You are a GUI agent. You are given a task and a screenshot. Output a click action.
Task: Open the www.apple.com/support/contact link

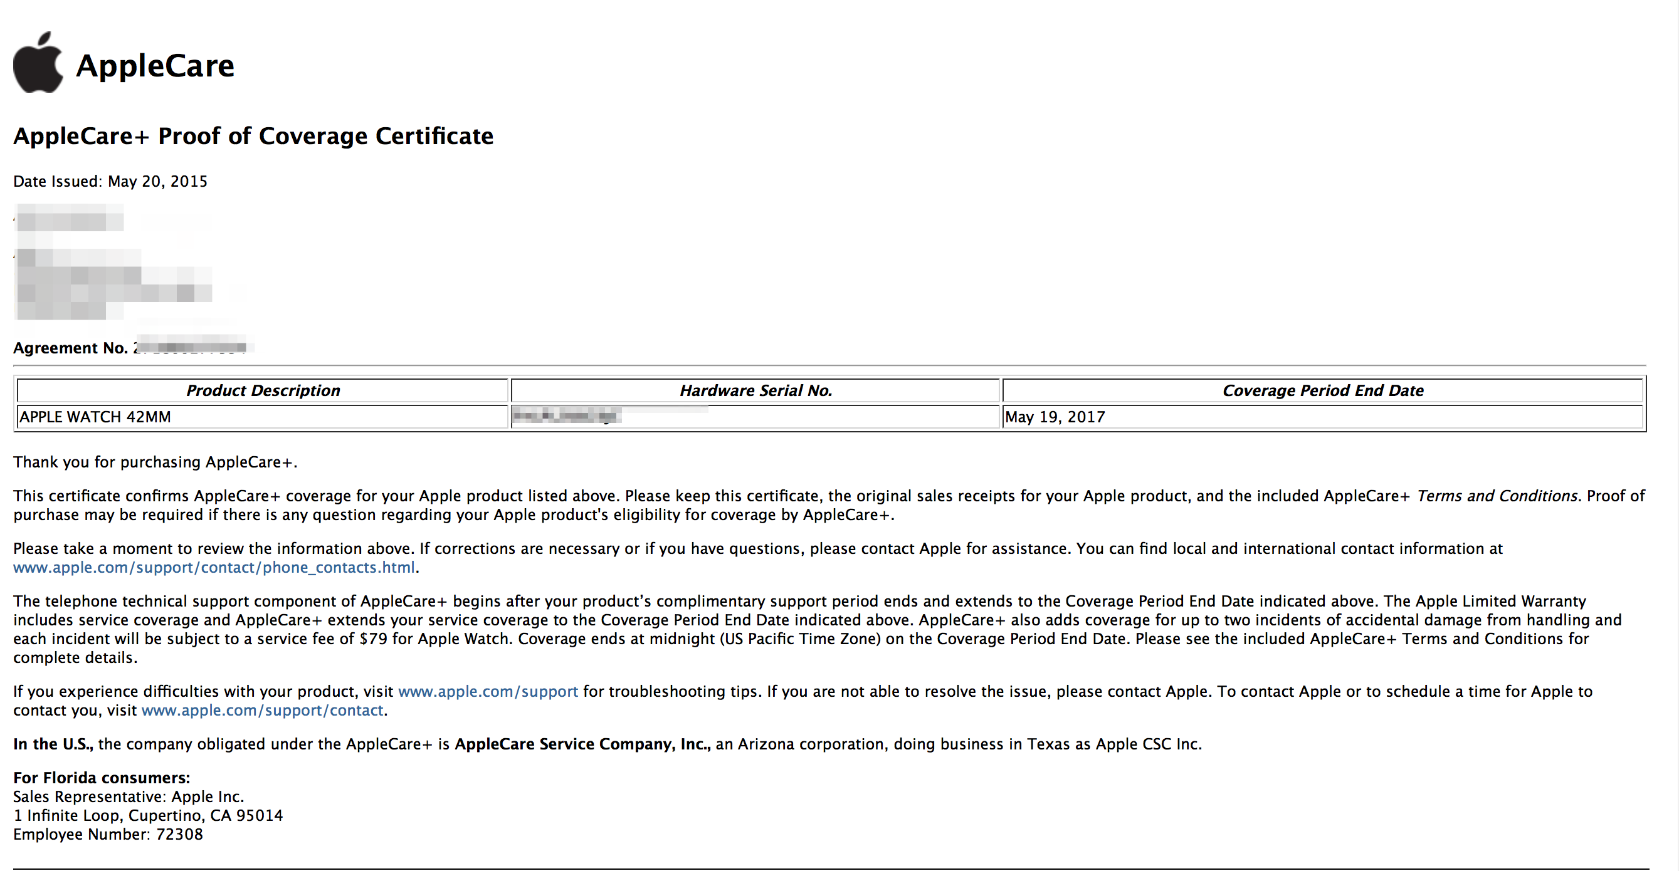[262, 710]
